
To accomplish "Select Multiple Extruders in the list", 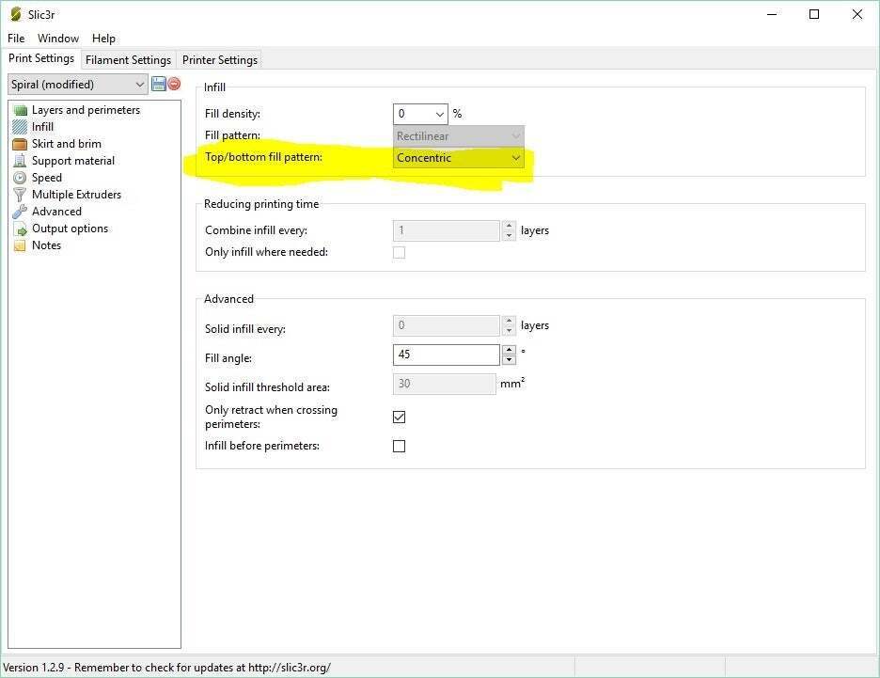I will pyautogui.click(x=76, y=195).
